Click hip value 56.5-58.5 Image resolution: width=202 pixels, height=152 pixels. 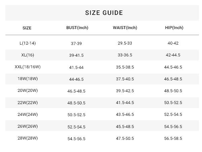click(173, 138)
